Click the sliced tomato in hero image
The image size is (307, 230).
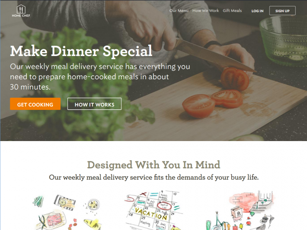pos(199,106)
